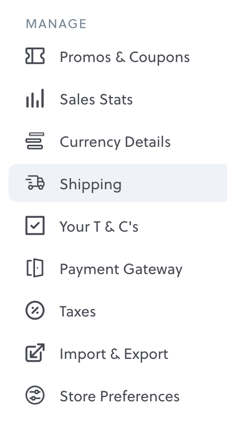
Task: Click the delivery truck icon
Action: 35,183
